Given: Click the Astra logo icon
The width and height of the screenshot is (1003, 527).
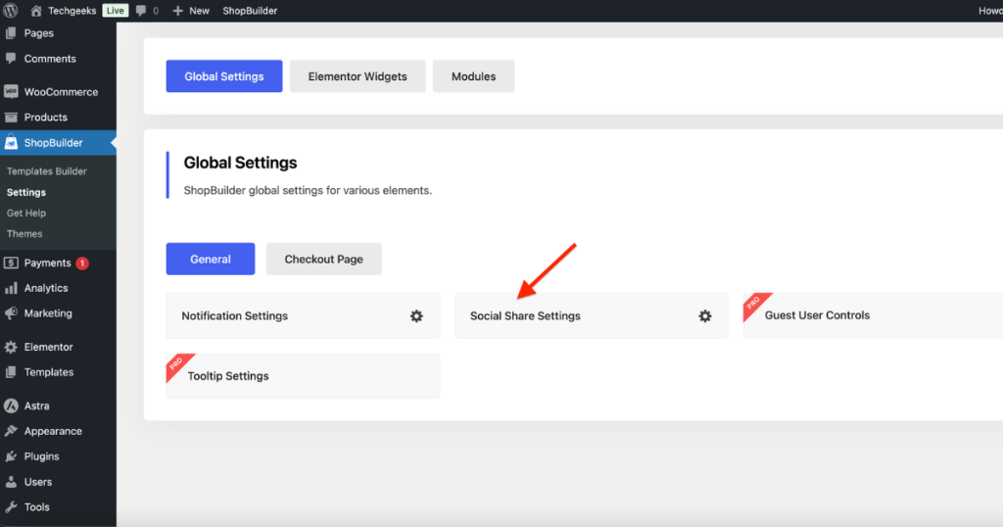Looking at the screenshot, I should (x=11, y=406).
